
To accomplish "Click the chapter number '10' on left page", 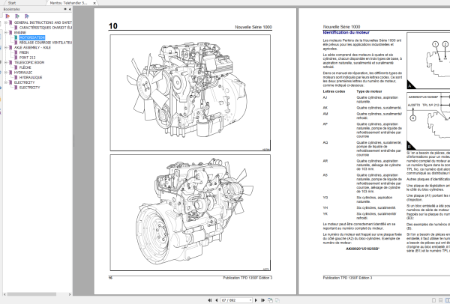I will 112,26.
